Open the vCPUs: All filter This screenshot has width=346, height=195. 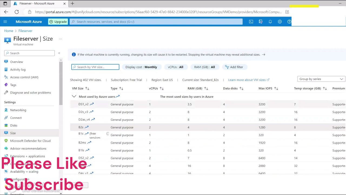click(175, 67)
